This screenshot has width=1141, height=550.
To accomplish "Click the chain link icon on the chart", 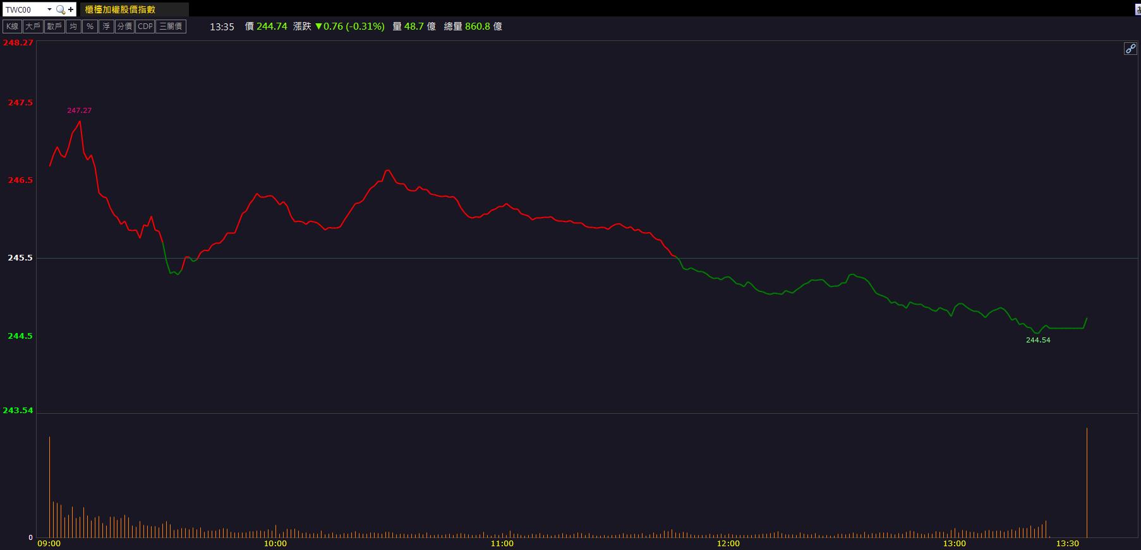I will [x=1130, y=49].
